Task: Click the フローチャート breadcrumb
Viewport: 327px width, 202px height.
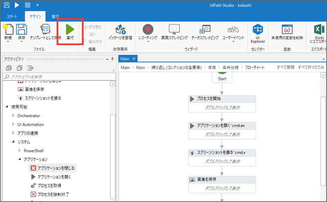Action: (255, 67)
